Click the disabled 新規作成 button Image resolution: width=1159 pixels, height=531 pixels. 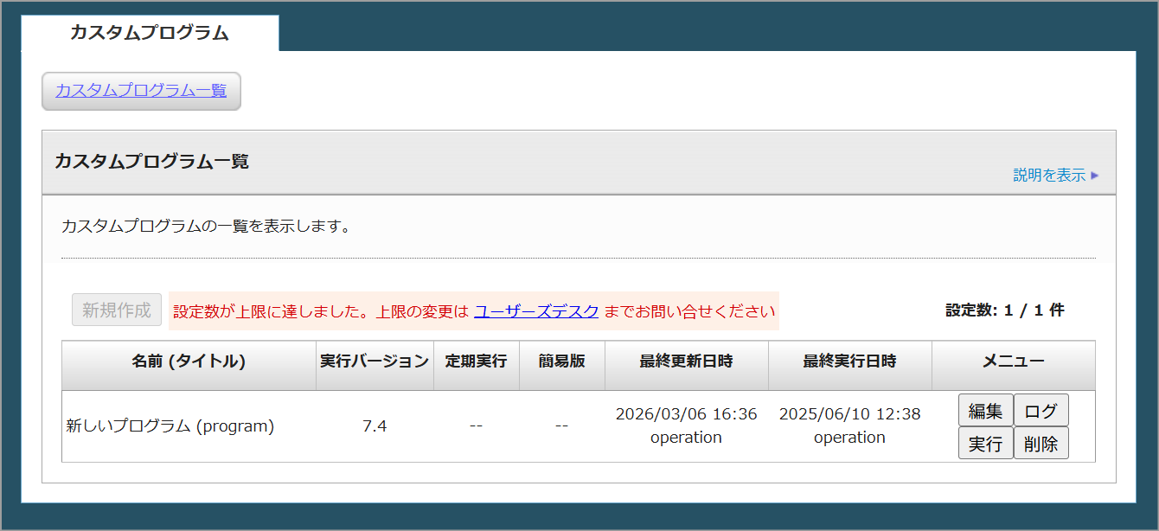tap(117, 310)
